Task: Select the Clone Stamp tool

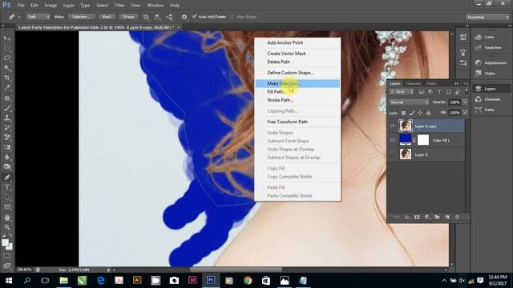Action: tap(7, 118)
